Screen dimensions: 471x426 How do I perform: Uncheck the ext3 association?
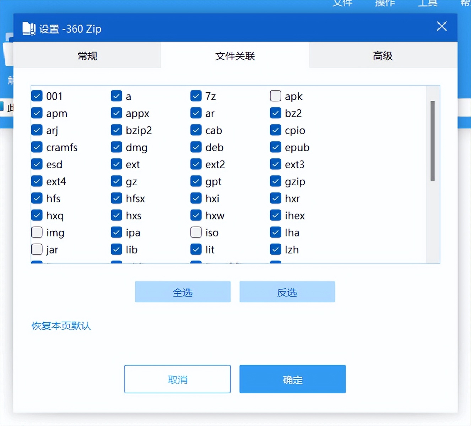276,164
